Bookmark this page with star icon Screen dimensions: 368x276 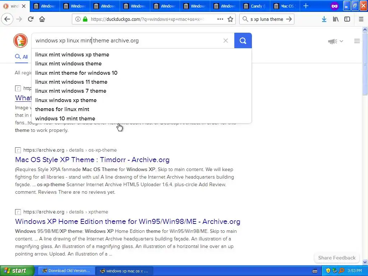[230, 19]
